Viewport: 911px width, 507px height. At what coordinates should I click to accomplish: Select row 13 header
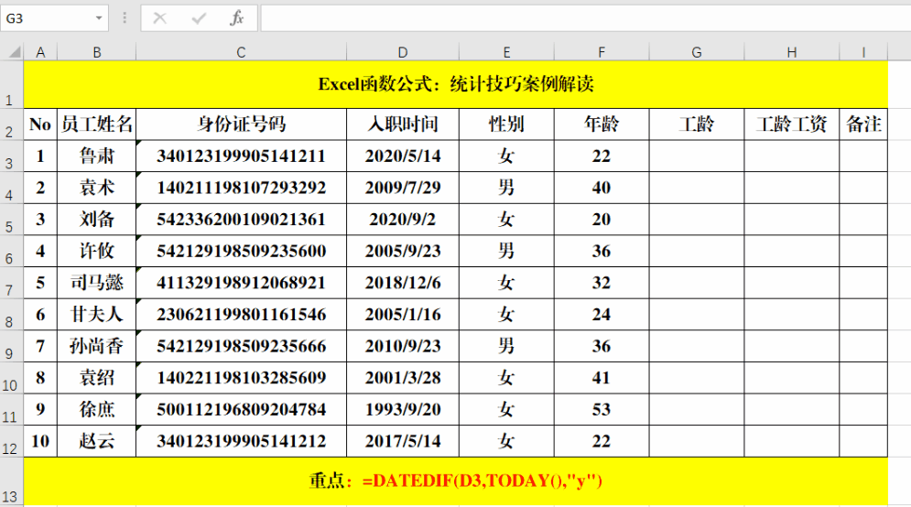click(x=12, y=481)
